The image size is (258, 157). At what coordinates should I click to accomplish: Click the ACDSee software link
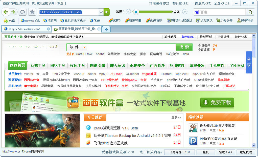[x=116, y=74]
